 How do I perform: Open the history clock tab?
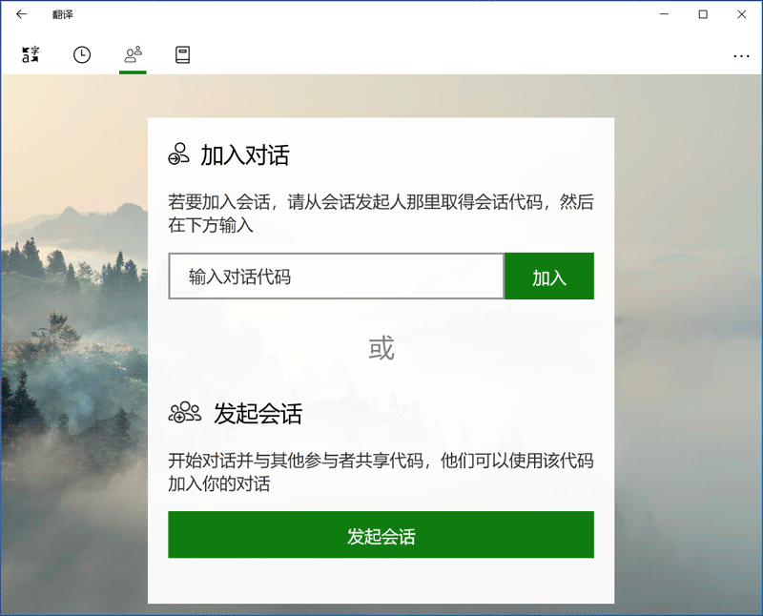point(82,54)
